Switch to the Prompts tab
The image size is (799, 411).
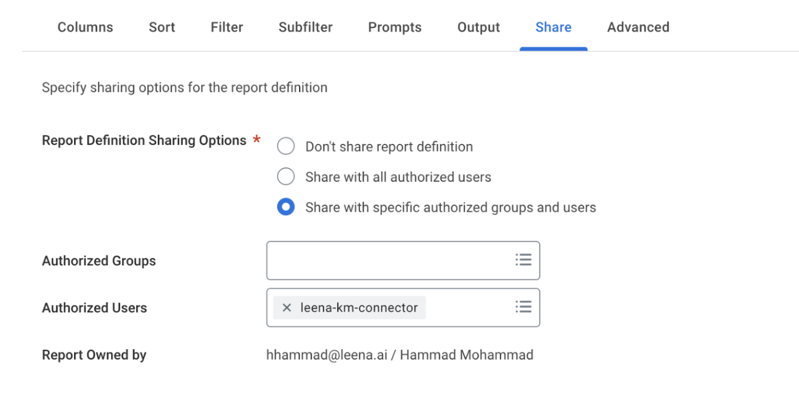pos(395,27)
